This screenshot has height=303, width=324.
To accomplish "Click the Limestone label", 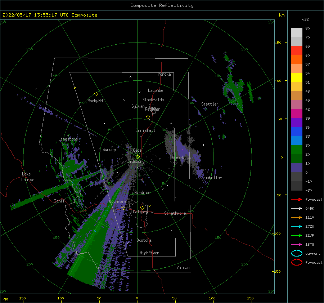I will pyautogui.click(x=68, y=139).
